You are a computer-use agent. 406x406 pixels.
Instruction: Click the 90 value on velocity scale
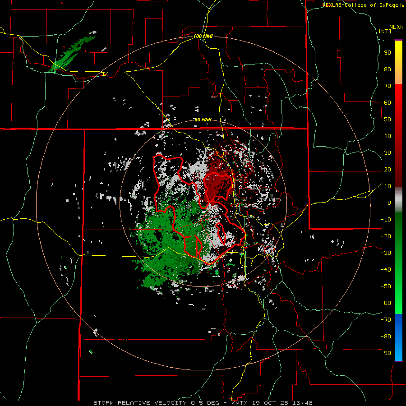(x=388, y=53)
